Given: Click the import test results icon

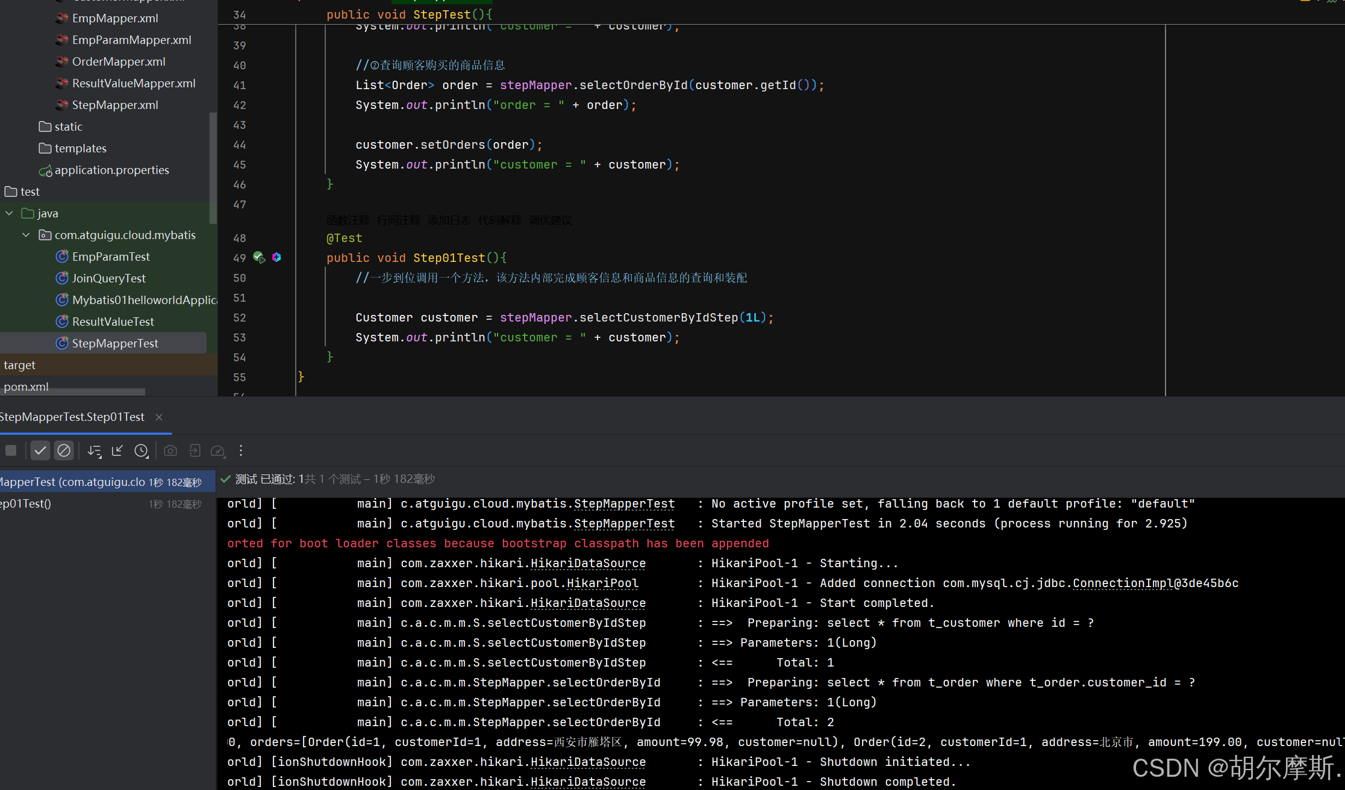Looking at the screenshot, I should pyautogui.click(x=195, y=450).
